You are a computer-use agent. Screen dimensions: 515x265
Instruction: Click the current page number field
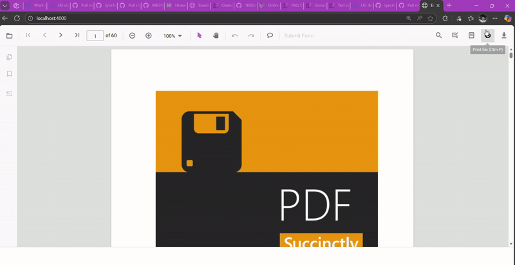pyautogui.click(x=95, y=35)
